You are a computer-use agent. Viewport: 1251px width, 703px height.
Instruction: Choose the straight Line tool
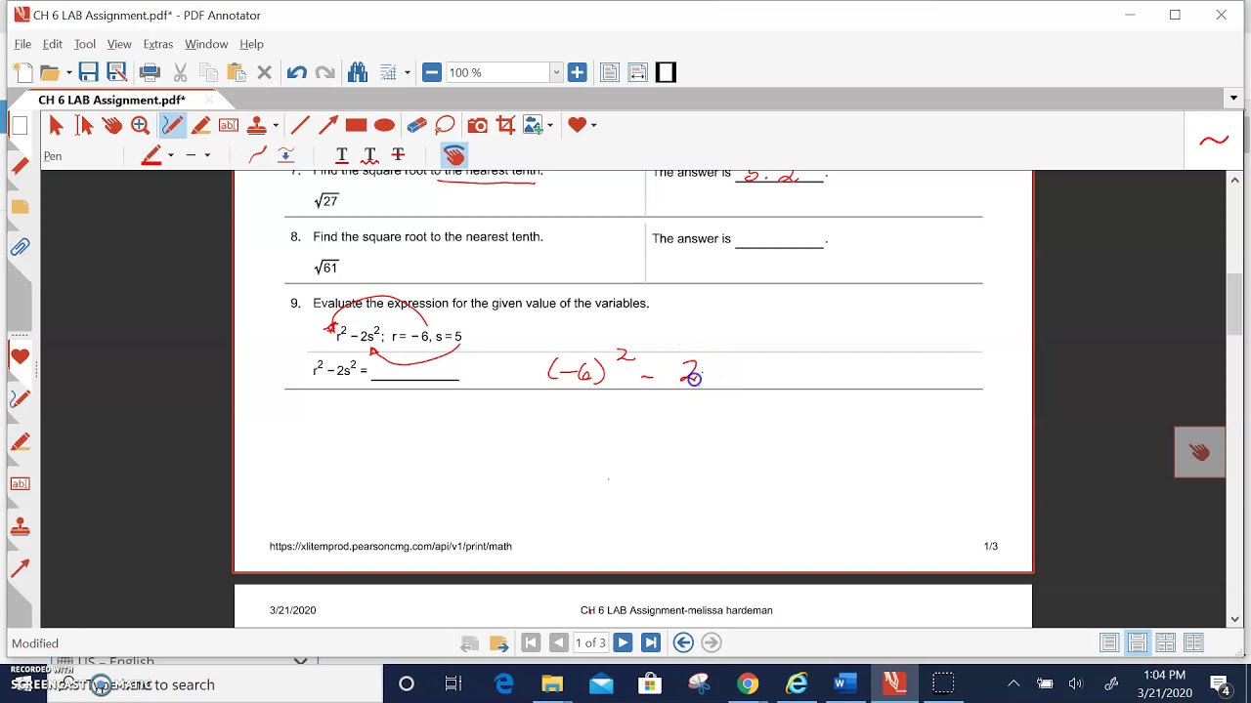point(300,125)
